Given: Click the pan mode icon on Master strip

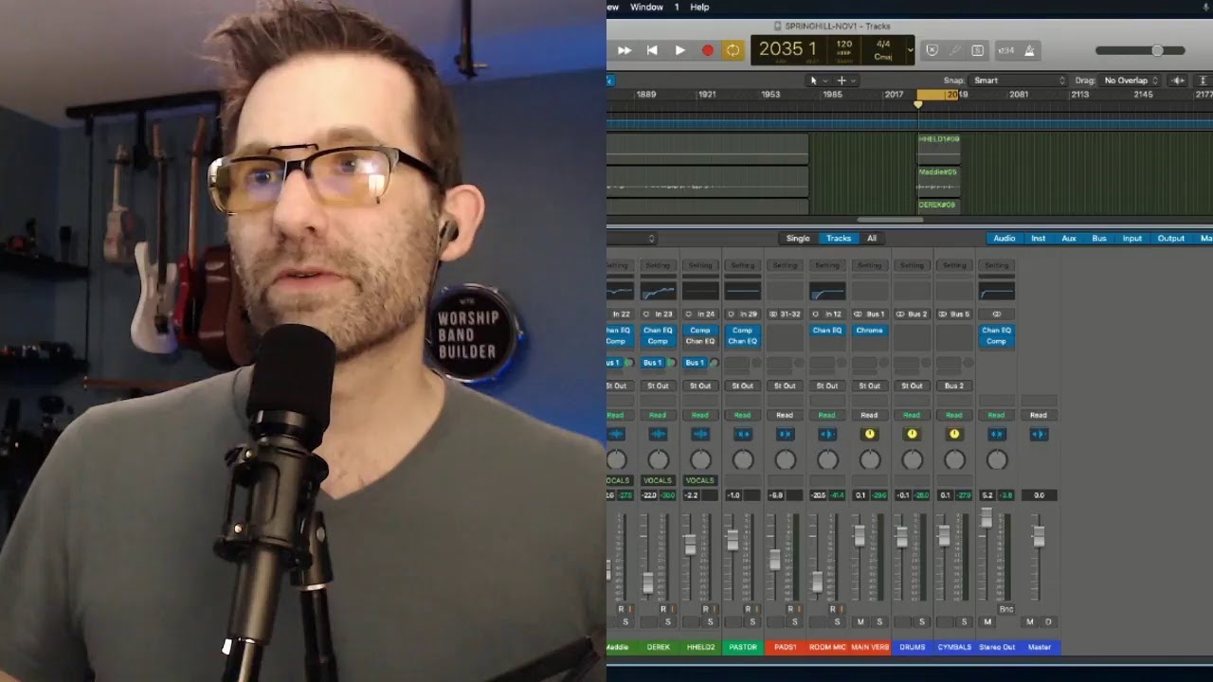Looking at the screenshot, I should point(1039,434).
